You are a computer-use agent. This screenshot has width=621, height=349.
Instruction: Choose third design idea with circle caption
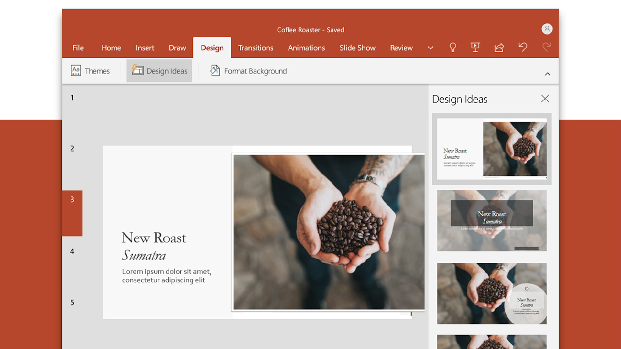coord(492,293)
